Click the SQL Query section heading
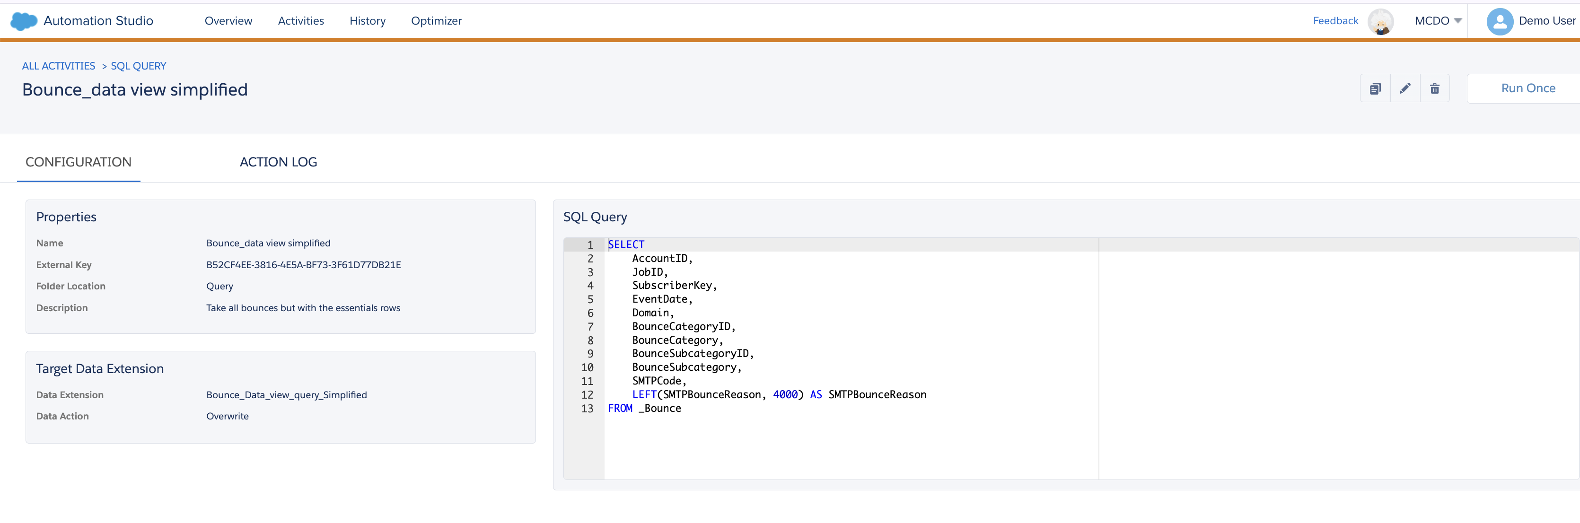The width and height of the screenshot is (1580, 523). pyautogui.click(x=595, y=217)
